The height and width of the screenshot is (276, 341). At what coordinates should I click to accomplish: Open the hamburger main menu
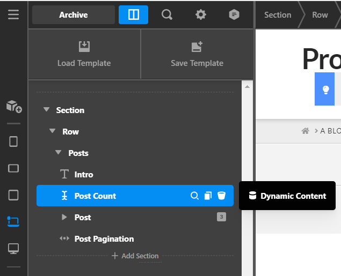pos(13,14)
